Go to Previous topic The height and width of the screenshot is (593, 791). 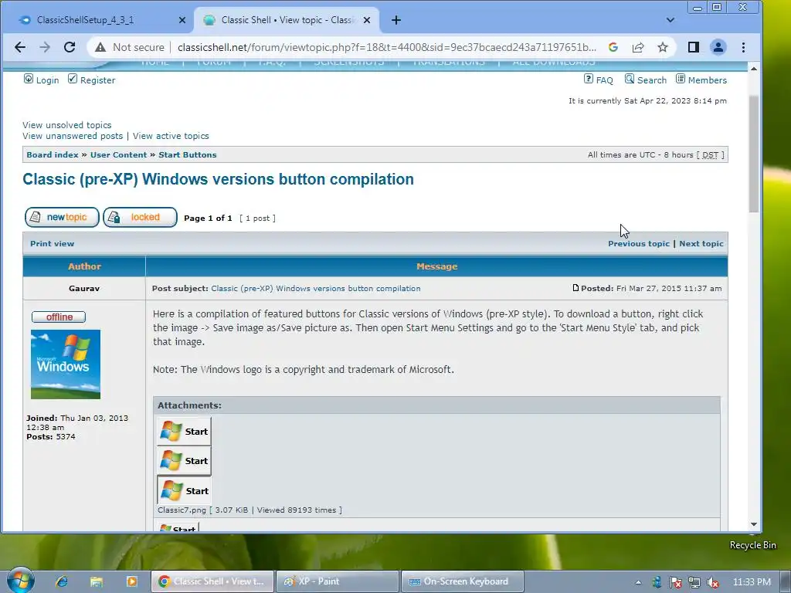(639, 243)
